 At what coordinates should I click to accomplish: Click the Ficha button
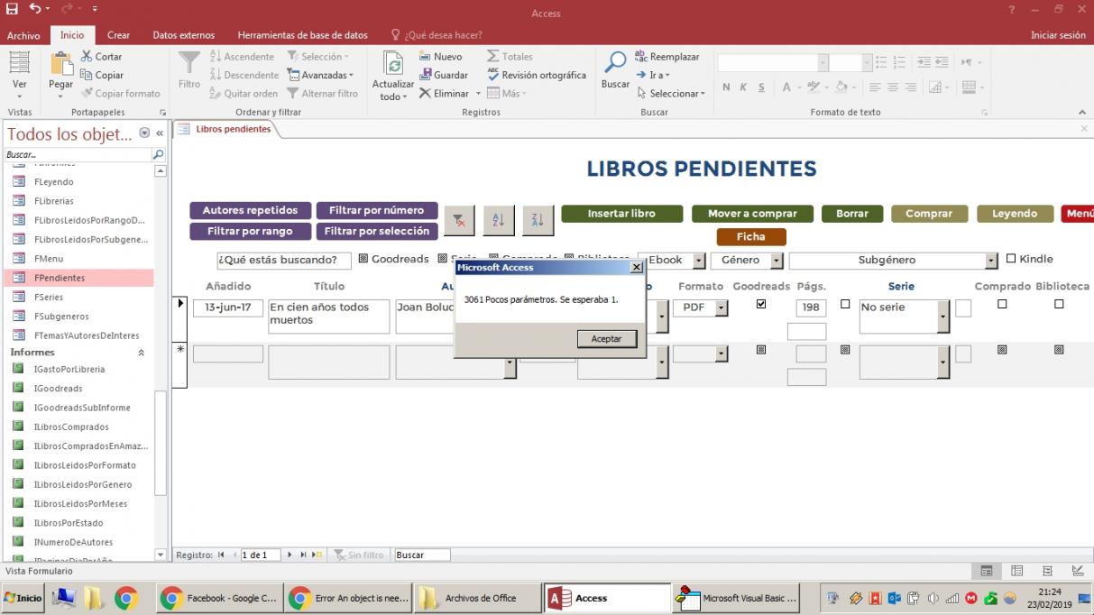coord(750,236)
